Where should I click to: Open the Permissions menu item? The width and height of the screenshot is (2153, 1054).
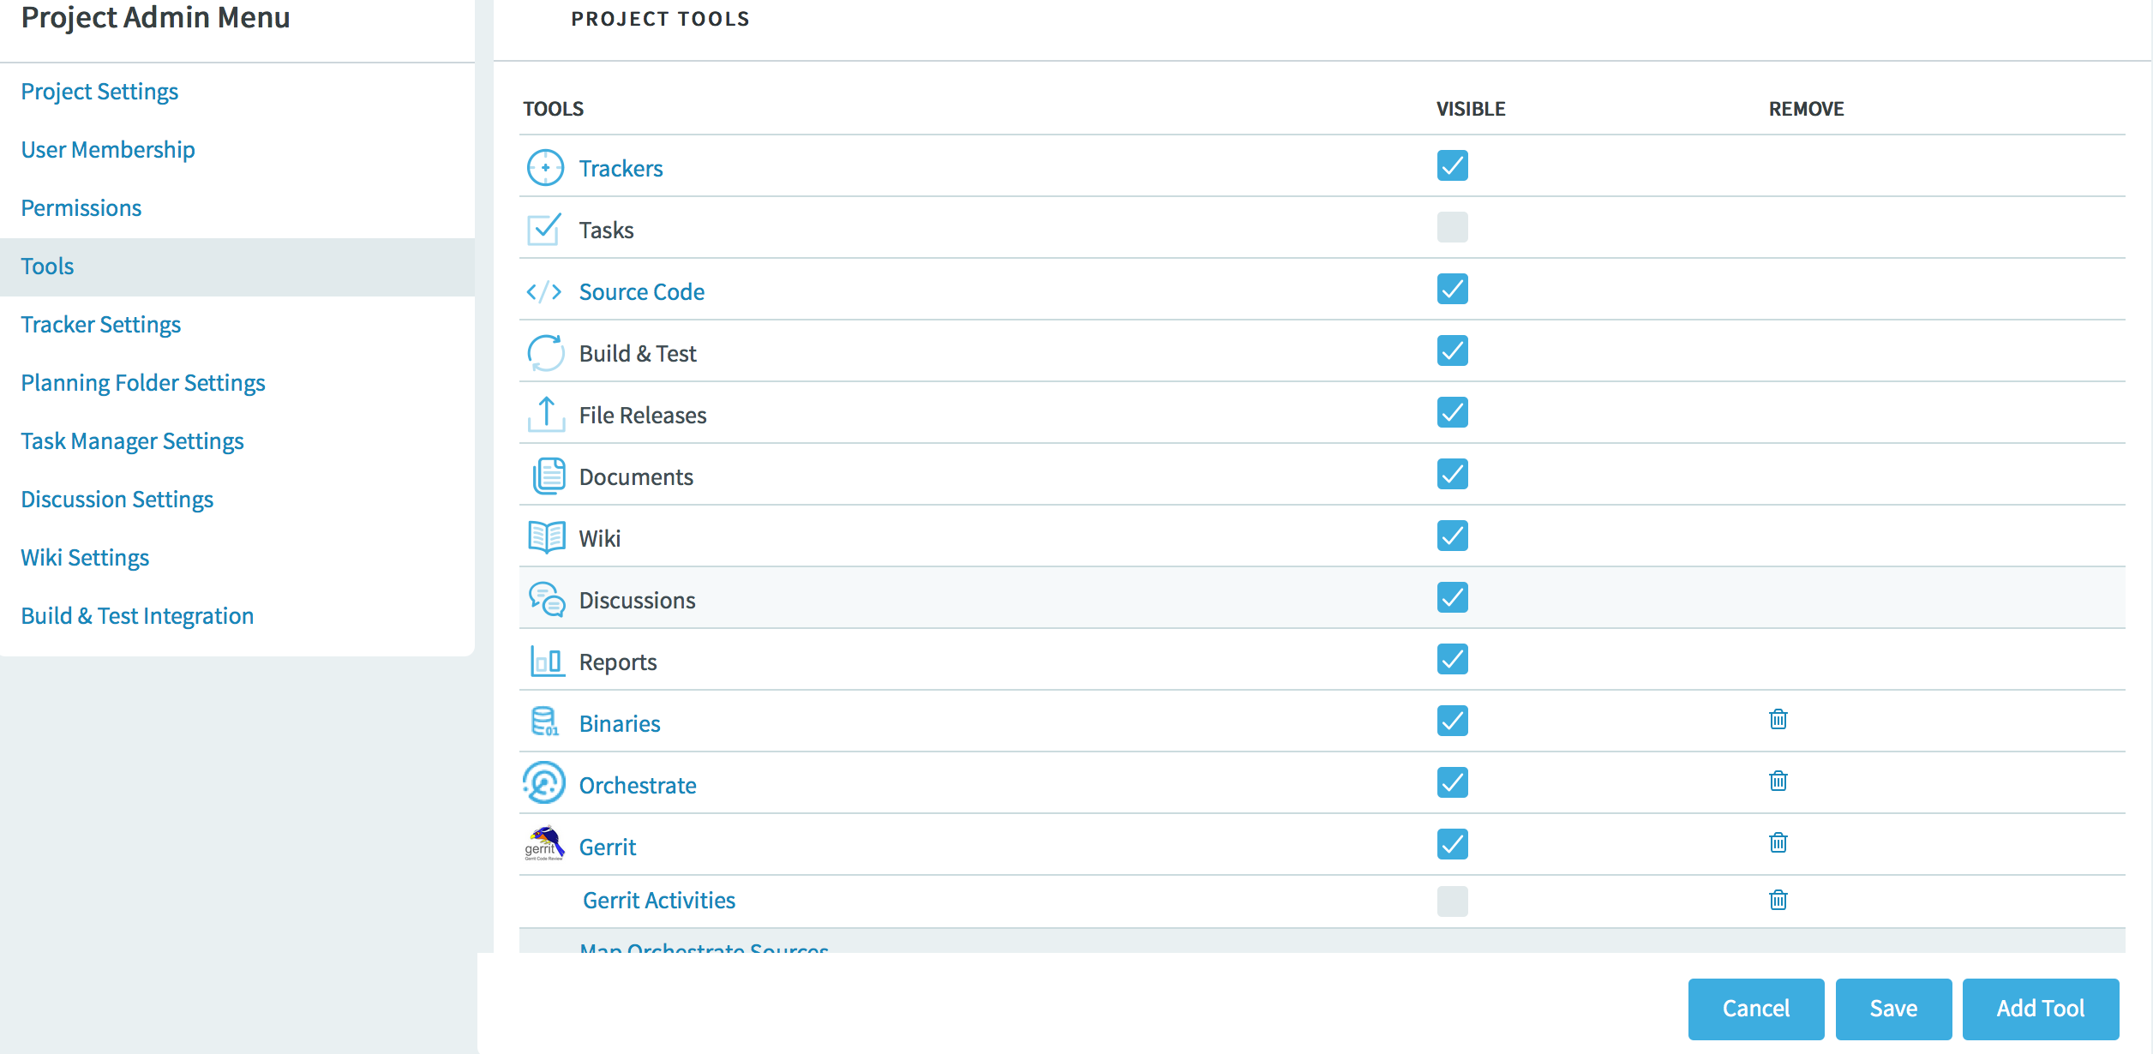(81, 208)
